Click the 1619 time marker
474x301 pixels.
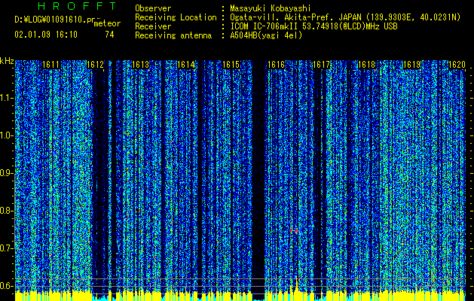(411, 65)
